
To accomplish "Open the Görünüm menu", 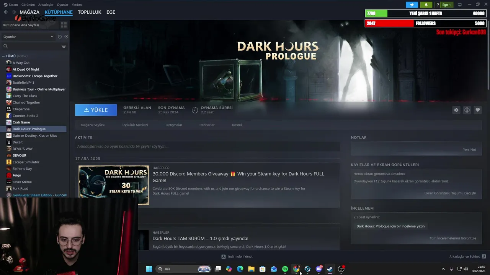I will pyautogui.click(x=28, y=5).
